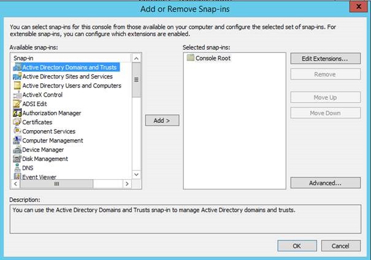Click the Active Directory Sites and Services icon
Image resolution: width=371 pixels, height=260 pixels.
point(17,76)
